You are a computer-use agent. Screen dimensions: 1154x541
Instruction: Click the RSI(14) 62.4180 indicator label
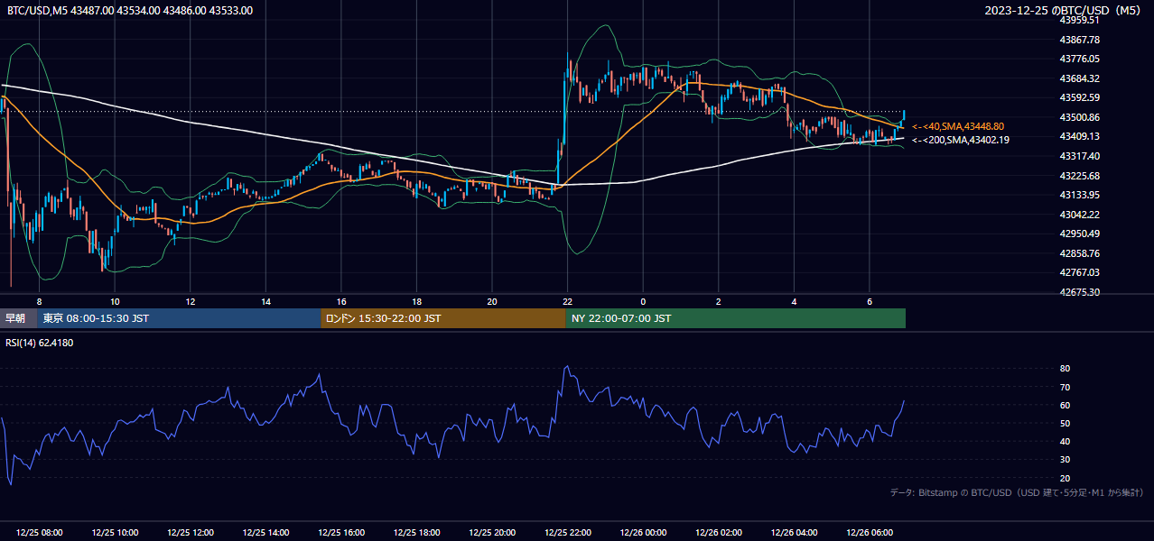(40, 343)
